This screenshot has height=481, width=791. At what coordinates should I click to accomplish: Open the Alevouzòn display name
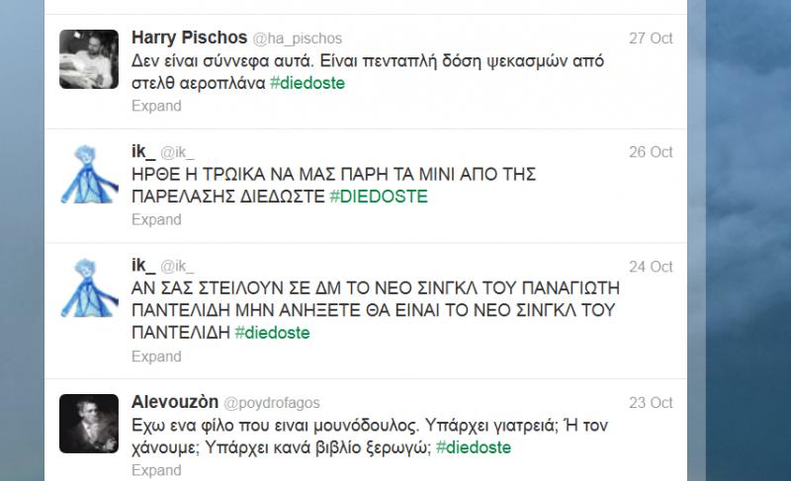tap(175, 402)
